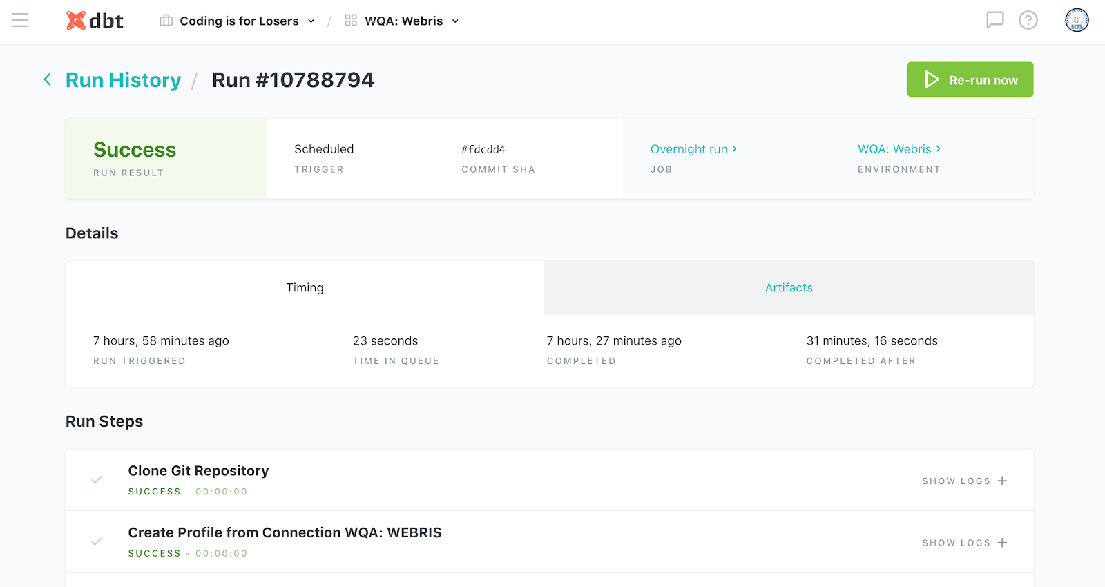The image size is (1105, 587).
Task: Click the back arrow beside Run History
Action: tap(47, 79)
